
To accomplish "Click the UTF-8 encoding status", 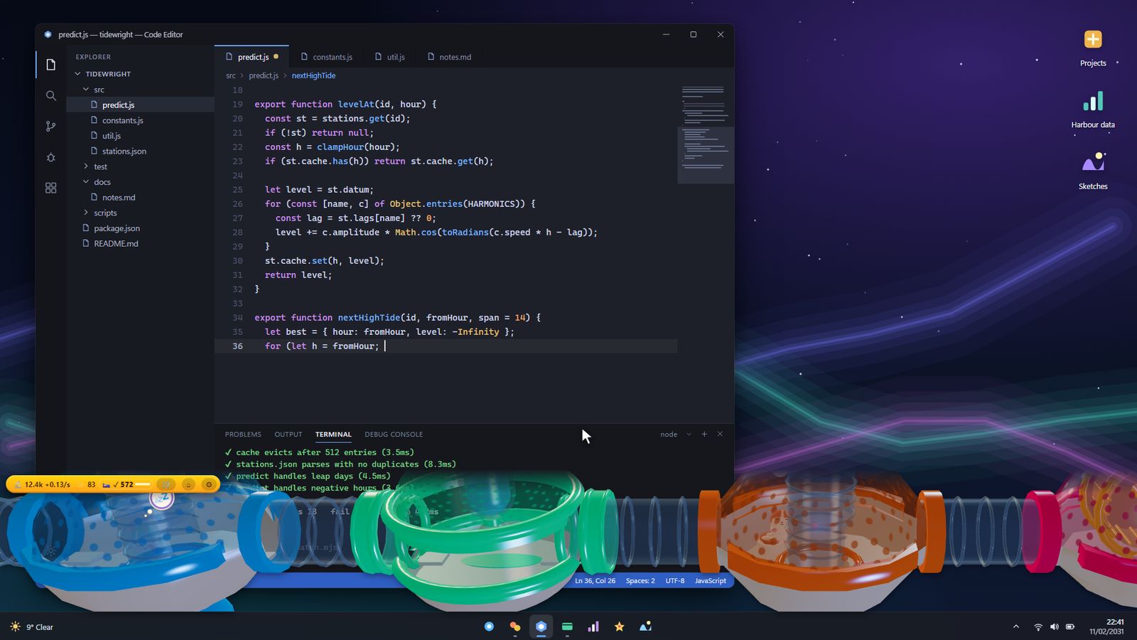I will 675,581.
